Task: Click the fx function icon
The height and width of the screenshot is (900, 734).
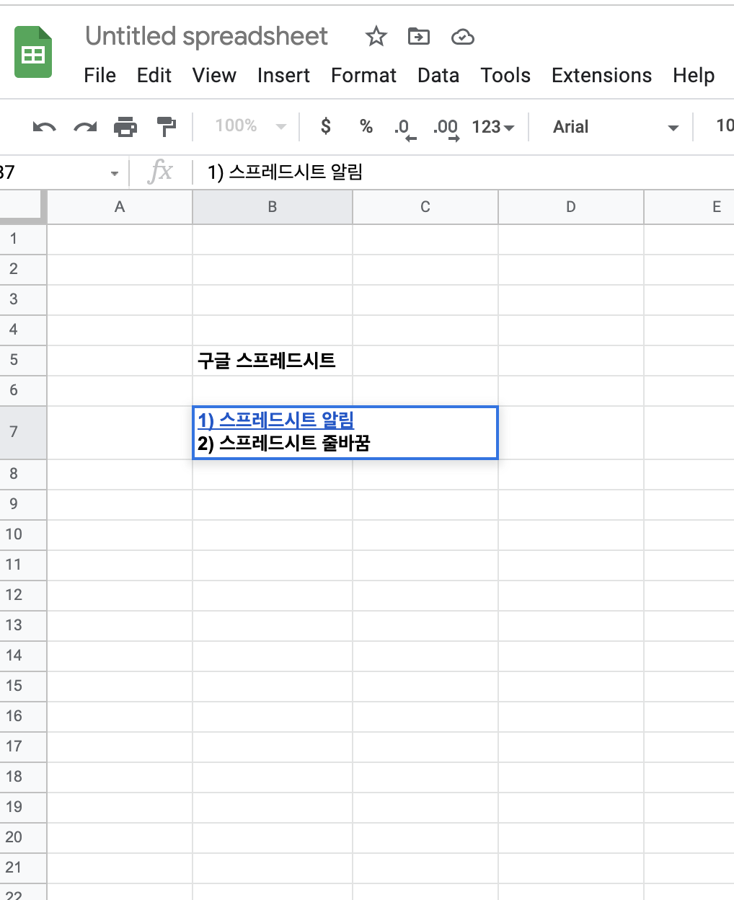Action: [160, 172]
